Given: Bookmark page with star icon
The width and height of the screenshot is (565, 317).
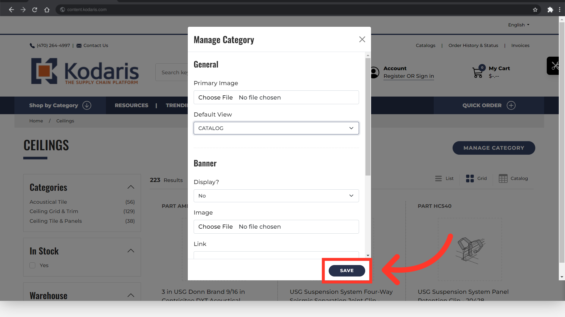Looking at the screenshot, I should tap(535, 10).
